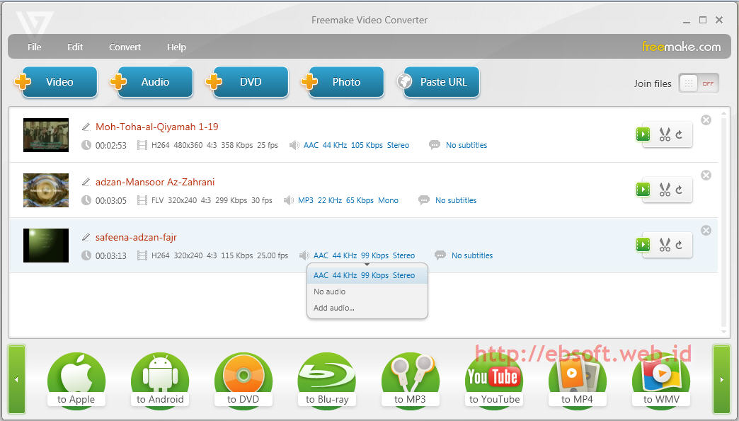This screenshot has height=421, width=739.
Task: Select the to WMV output
Action: pyautogui.click(x=660, y=381)
